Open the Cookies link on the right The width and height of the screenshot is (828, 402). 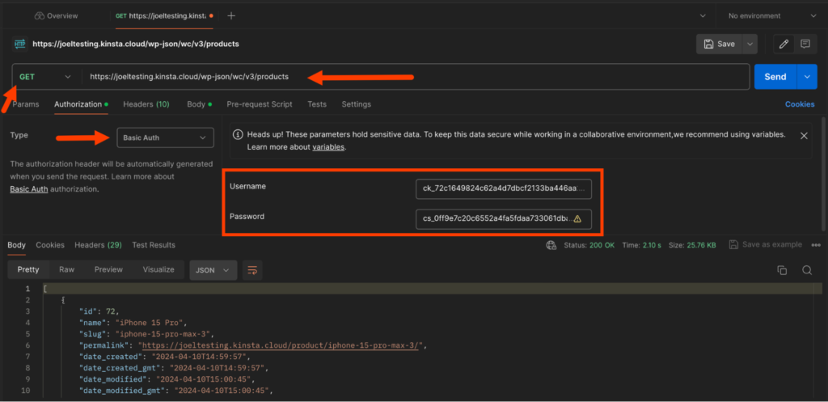point(800,104)
